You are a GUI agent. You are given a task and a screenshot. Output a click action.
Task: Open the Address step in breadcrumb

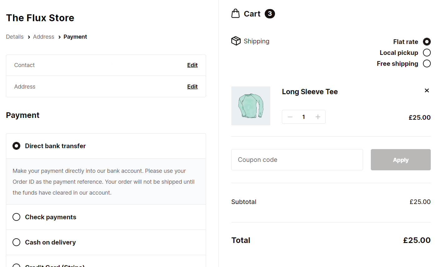tap(43, 36)
